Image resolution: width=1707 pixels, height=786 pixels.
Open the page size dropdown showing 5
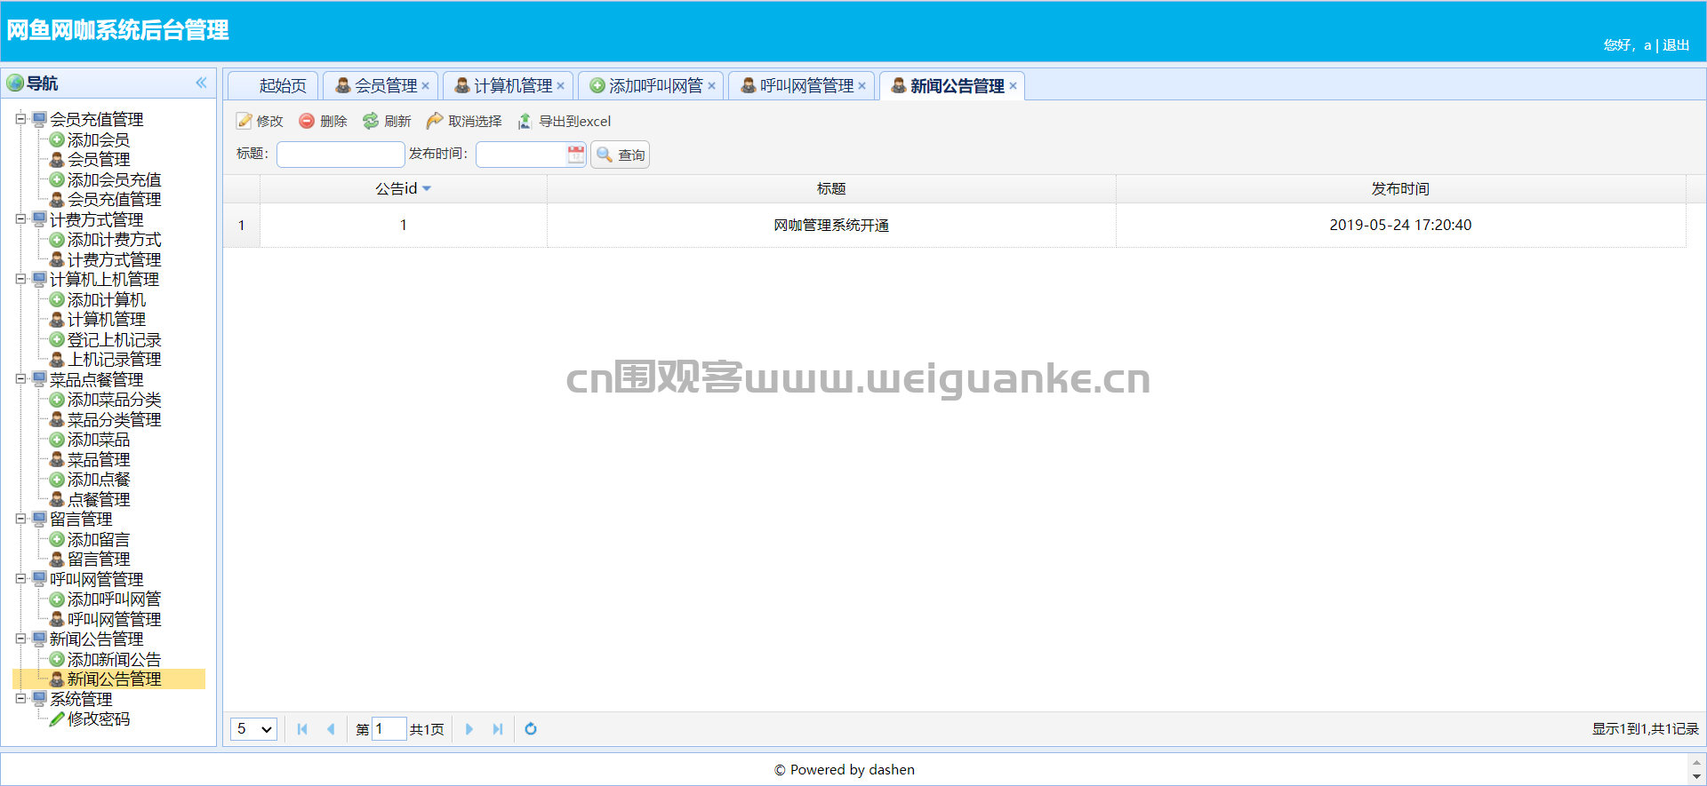(x=253, y=729)
